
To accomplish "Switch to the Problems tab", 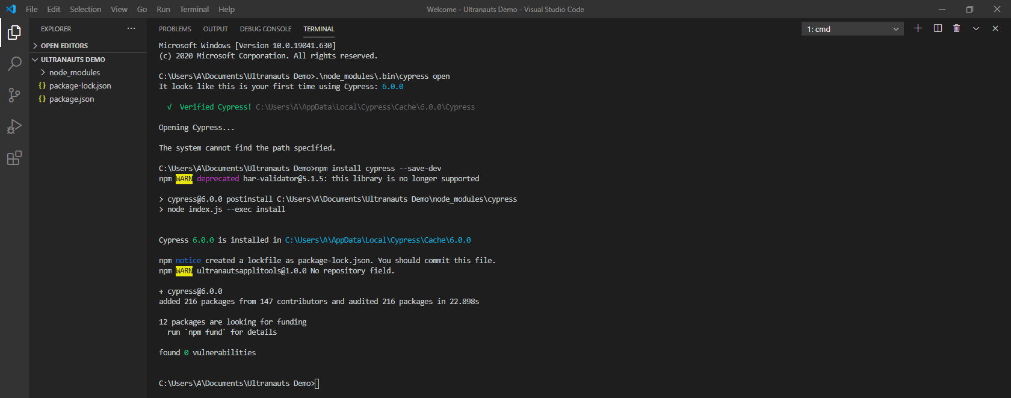I will 175,29.
